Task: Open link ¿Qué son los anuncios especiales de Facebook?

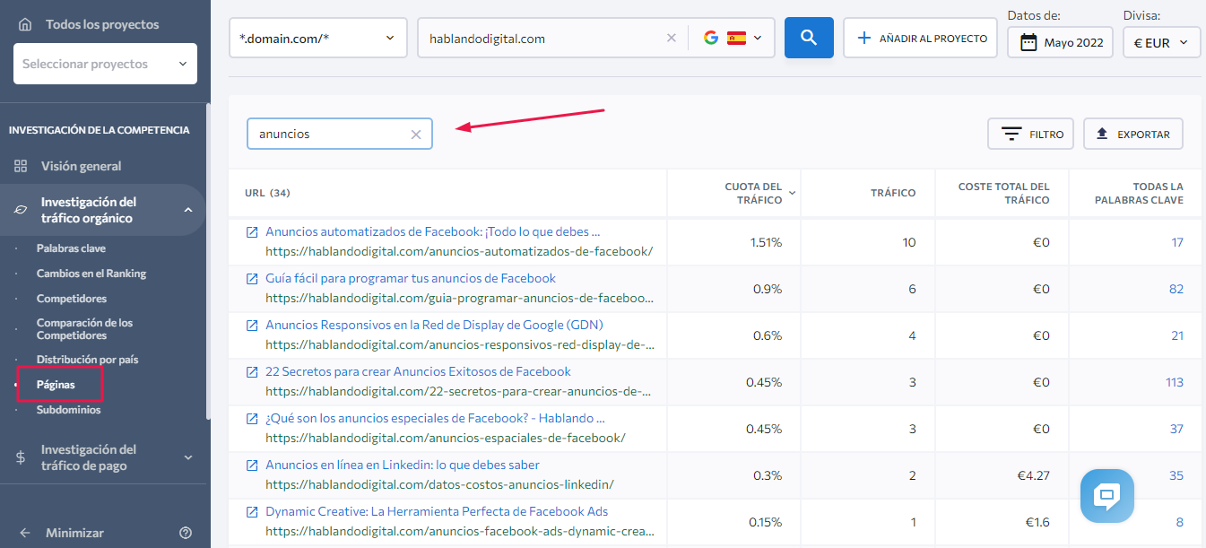Action: pos(436,418)
